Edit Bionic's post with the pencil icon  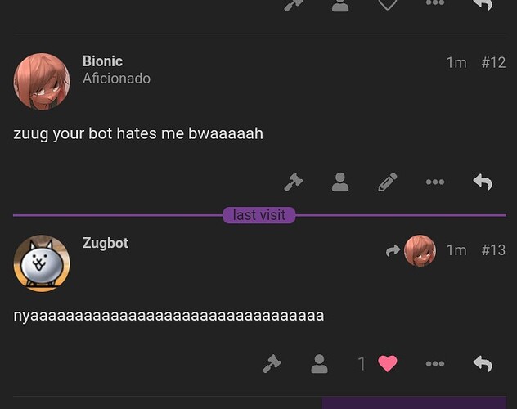[388, 182]
